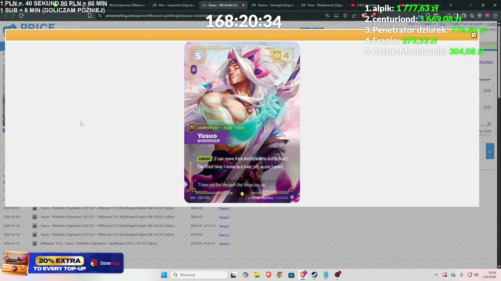Click the microphone tray icon
The height and width of the screenshot is (281, 501).
(461, 275)
